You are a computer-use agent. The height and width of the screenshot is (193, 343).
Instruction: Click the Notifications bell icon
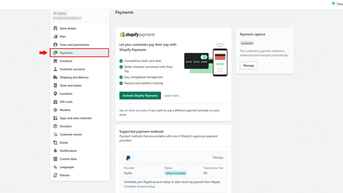(x=55, y=151)
